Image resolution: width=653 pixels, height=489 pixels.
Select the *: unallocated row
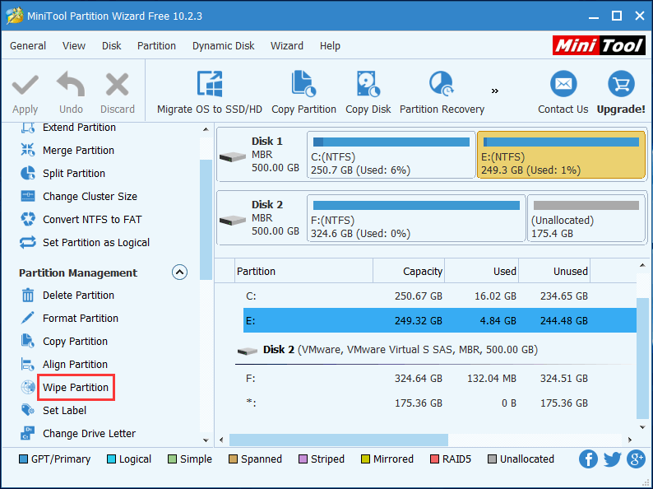click(440, 403)
